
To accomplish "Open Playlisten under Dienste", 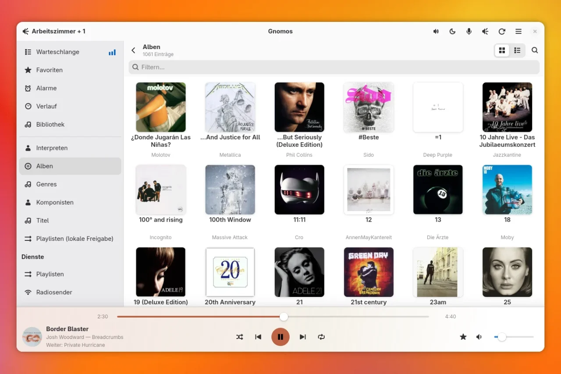I will click(x=70, y=274).
